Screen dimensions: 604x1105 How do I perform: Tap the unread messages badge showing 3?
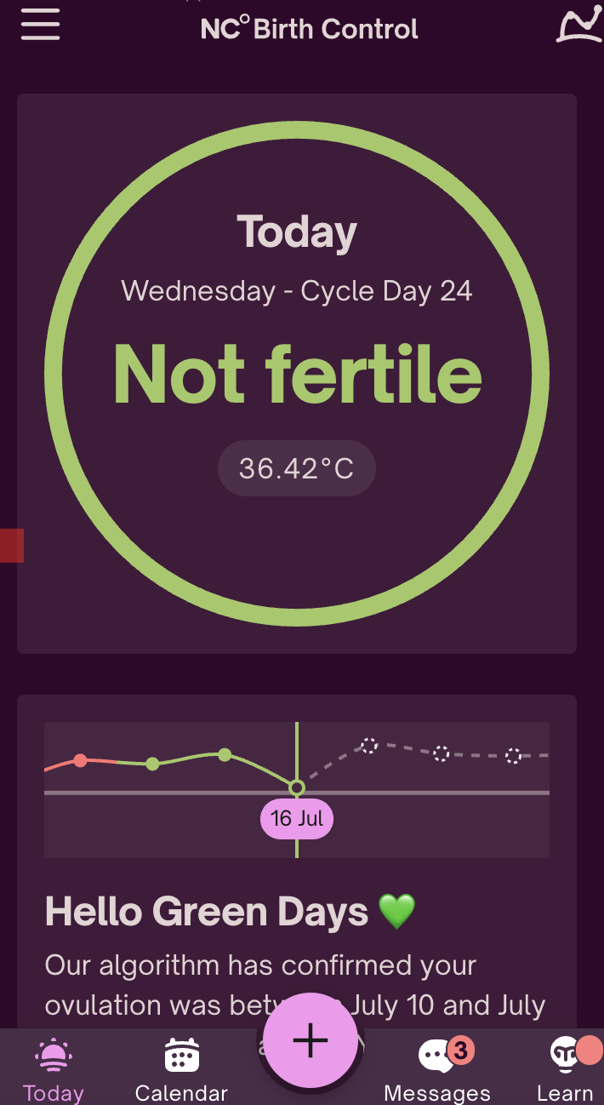pyautogui.click(x=460, y=1051)
